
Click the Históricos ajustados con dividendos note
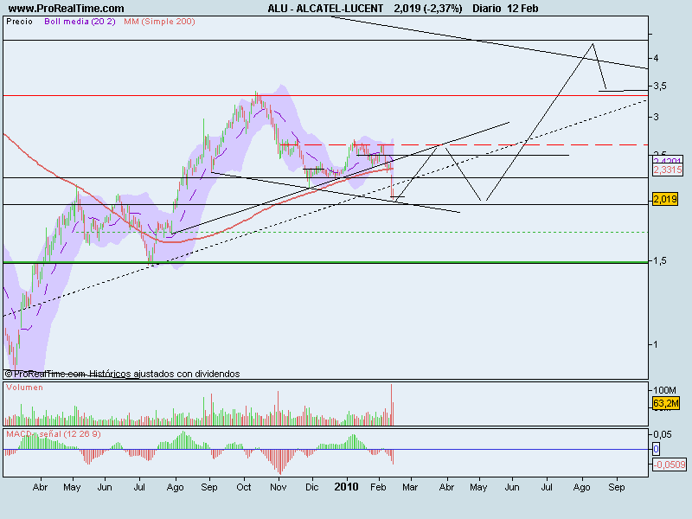[x=164, y=374]
